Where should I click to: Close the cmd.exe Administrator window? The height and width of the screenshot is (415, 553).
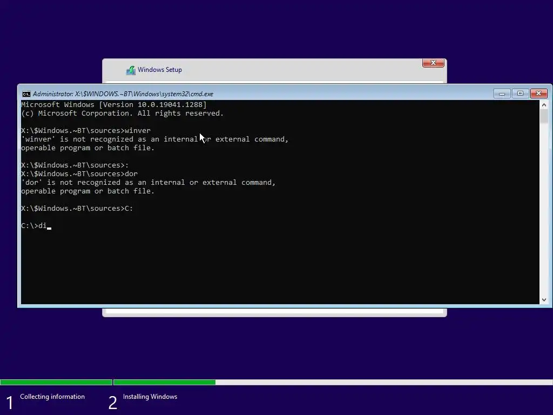(538, 93)
